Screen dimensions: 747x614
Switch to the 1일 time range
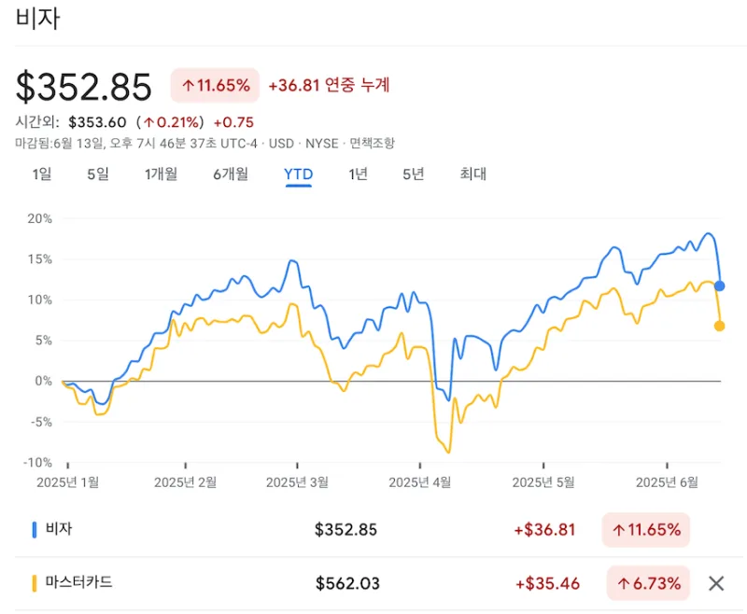(x=41, y=174)
